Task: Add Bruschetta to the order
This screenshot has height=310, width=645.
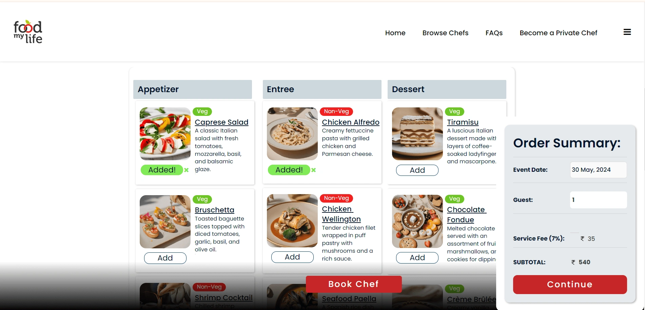Action: click(x=165, y=258)
